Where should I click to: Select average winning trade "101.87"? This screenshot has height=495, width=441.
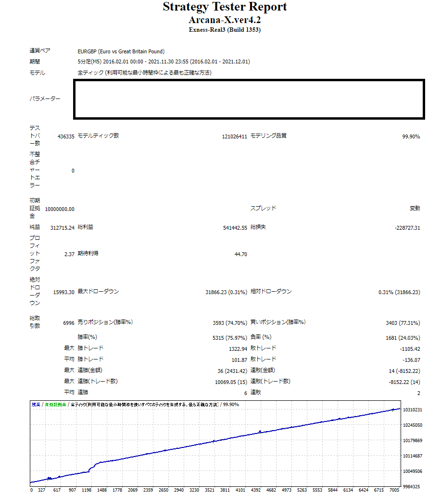[239, 360]
